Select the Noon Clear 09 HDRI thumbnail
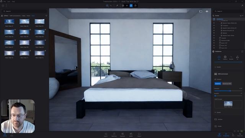The image size is (245, 138). click(39, 43)
